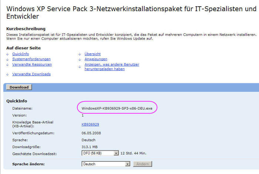Open the Deutsch language dropdown arrow
This screenshot has width=259, height=174.
click(127, 164)
